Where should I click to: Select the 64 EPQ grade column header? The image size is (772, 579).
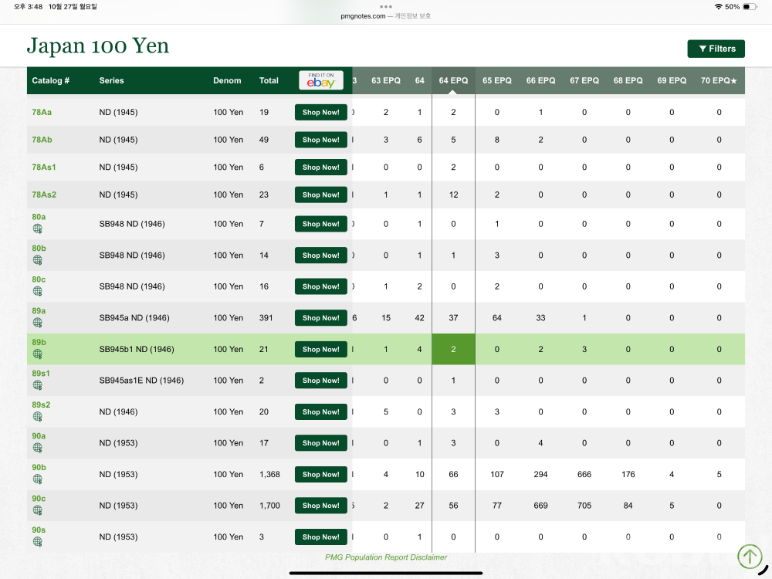[x=453, y=80]
